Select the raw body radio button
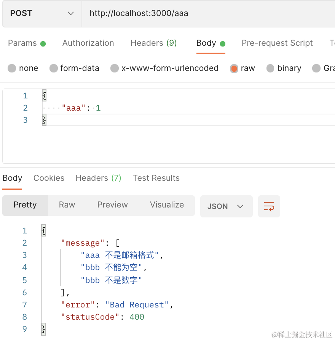The image size is (335, 341). point(234,68)
